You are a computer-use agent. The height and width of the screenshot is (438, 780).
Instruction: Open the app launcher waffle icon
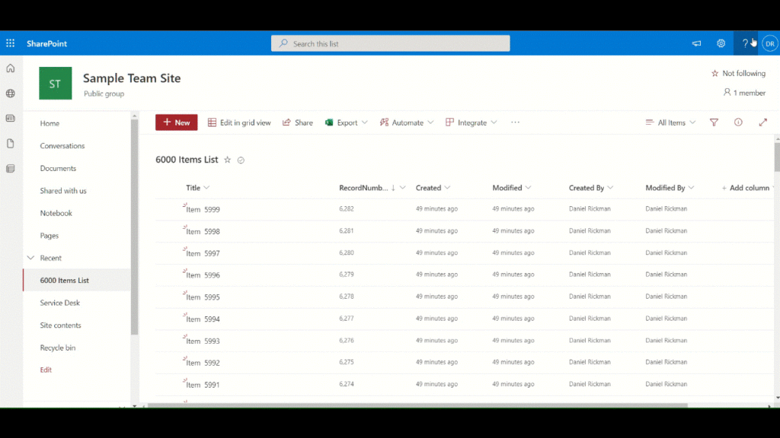(x=10, y=43)
